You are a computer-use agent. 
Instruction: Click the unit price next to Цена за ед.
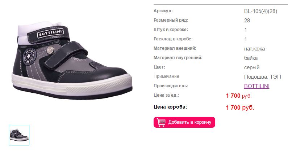coord(238,96)
